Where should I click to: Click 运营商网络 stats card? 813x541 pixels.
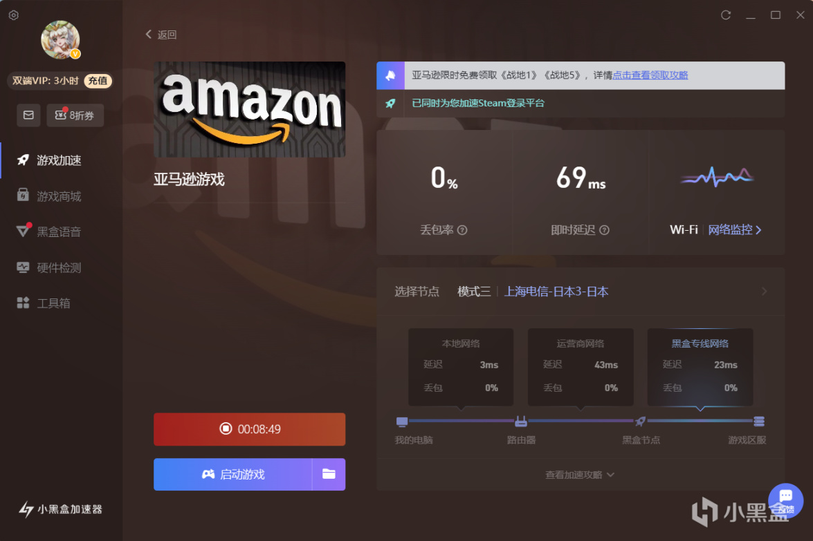[581, 366]
